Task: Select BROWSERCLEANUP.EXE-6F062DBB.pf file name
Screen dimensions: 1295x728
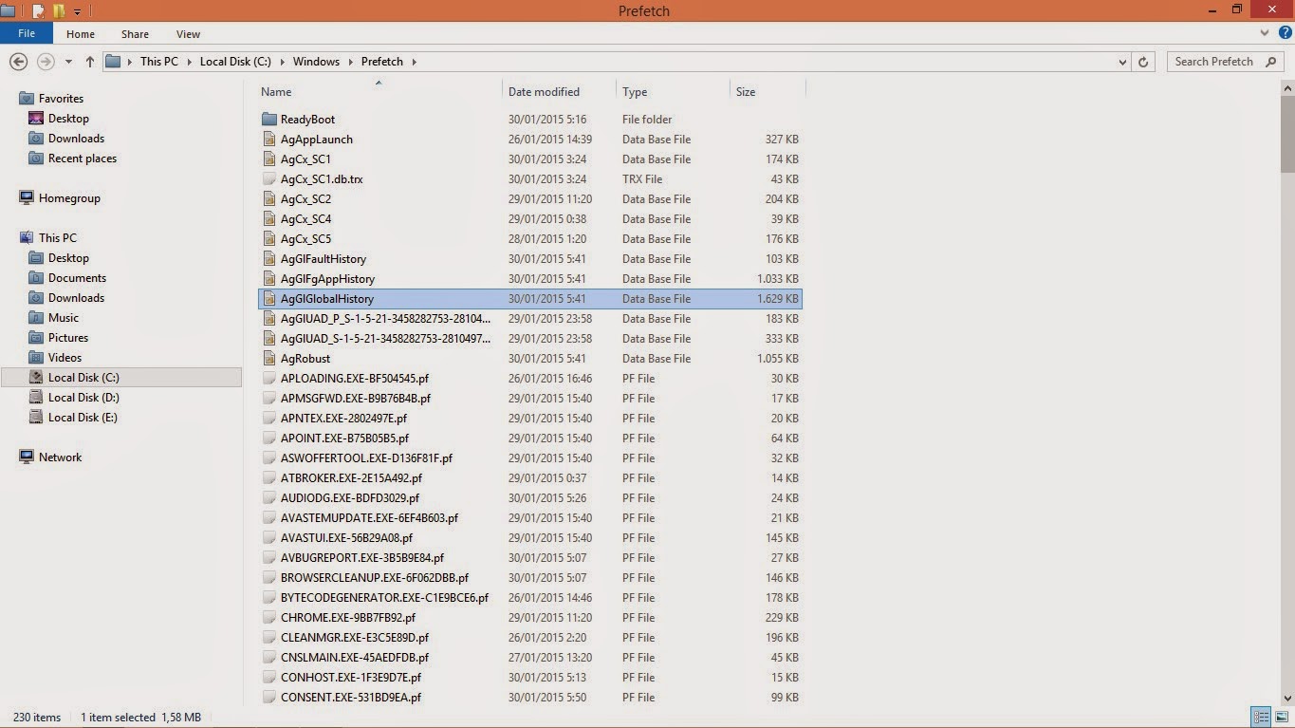Action: tap(375, 578)
